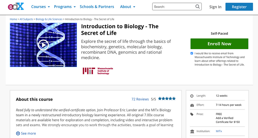The image size is (258, 138).
Task: Click the five-star rating icons
Action: click(167, 99)
